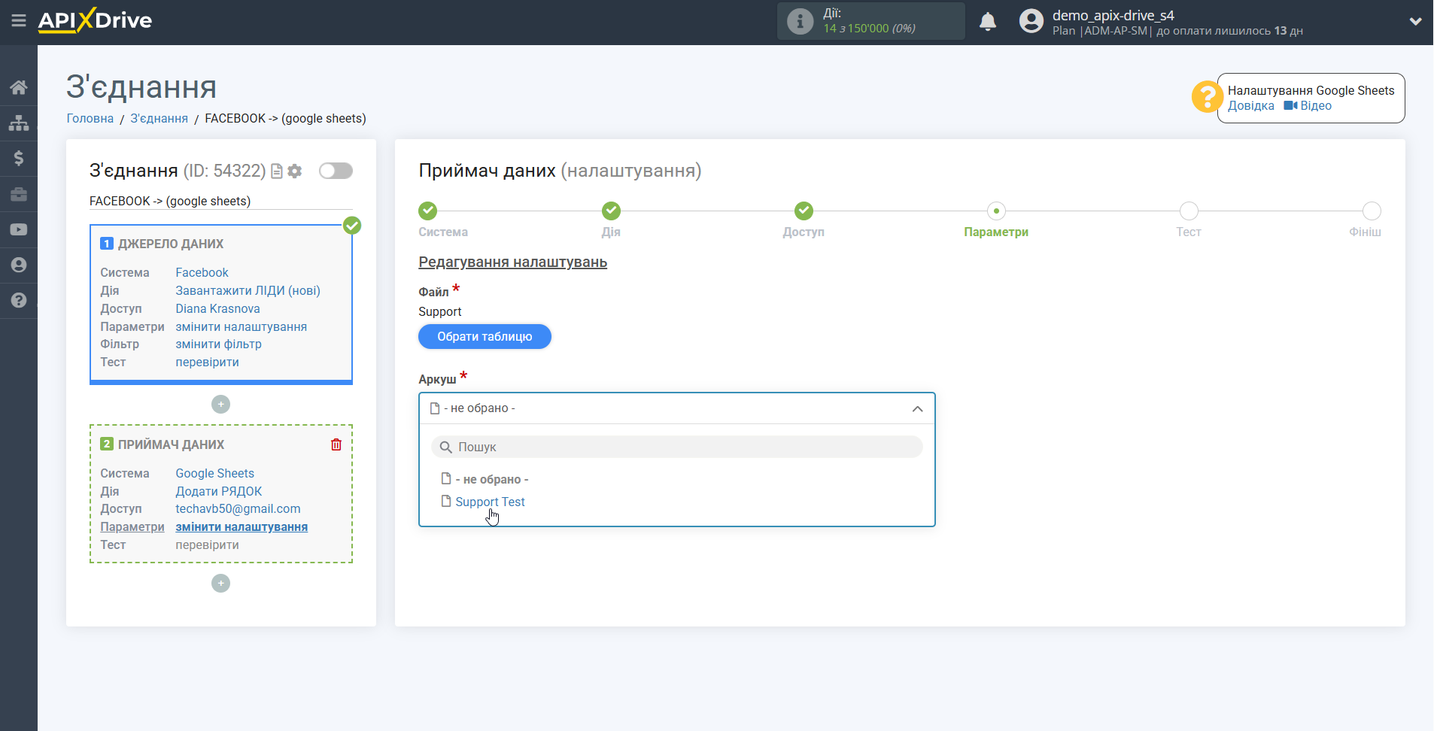
Task: Go to the Дія step
Action: pyautogui.click(x=611, y=211)
